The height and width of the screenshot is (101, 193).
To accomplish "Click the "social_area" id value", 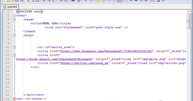I will [x=61, y=47].
